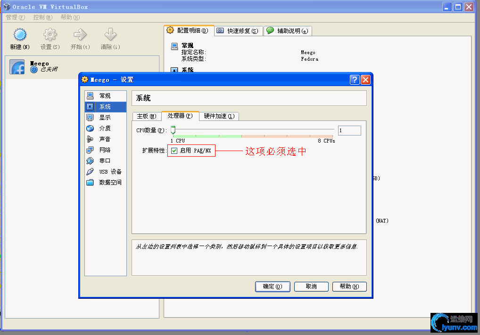
Task: Open the Description 辅助说明(e) tab
Action: click(288, 31)
